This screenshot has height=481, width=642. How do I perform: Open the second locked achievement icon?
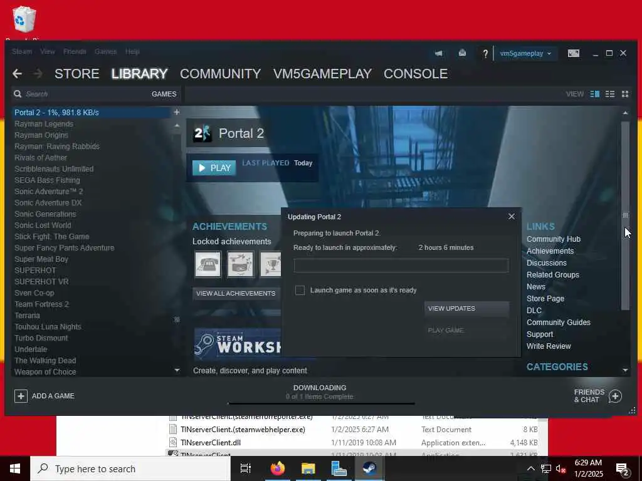[240, 264]
